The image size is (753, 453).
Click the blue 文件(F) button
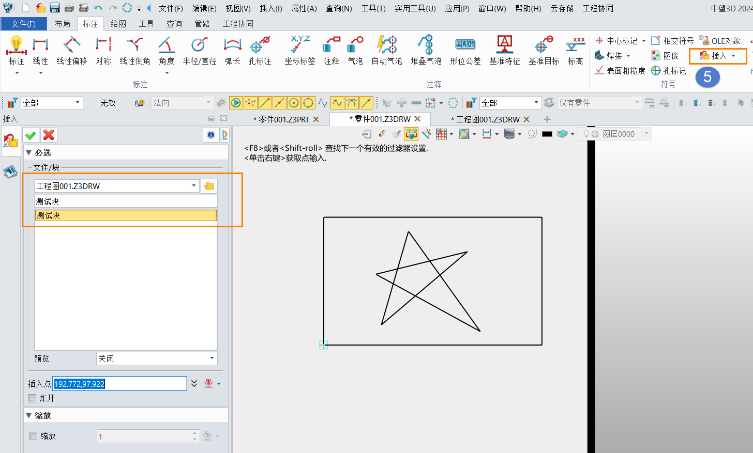pyautogui.click(x=24, y=24)
